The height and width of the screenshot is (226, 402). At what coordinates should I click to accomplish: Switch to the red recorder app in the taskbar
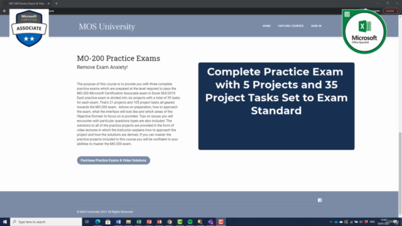[220, 222]
